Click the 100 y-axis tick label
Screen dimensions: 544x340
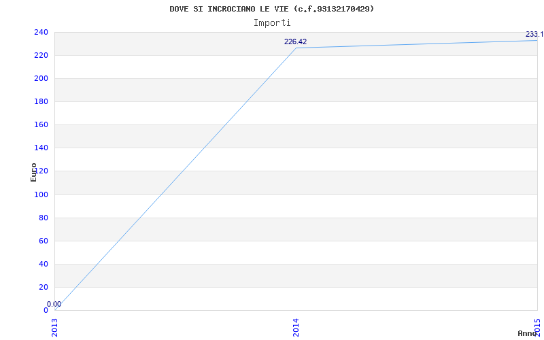[x=41, y=194]
